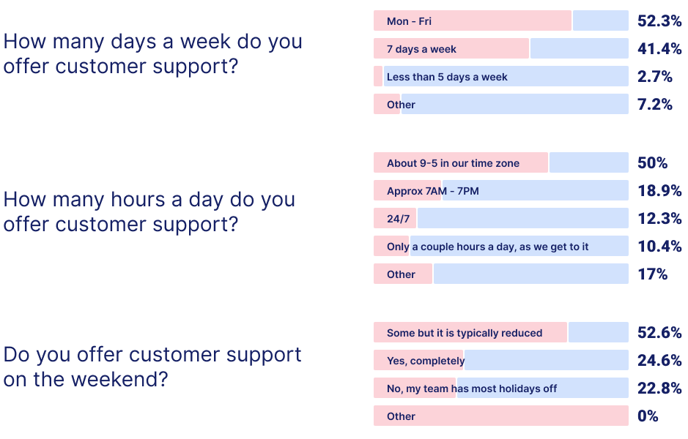This screenshot has height=439, width=688.
Task: Click the 'Mon - Fri' bar
Action: [500, 20]
